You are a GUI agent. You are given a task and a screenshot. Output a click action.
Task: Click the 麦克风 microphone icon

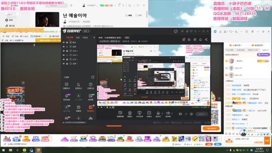(x=158, y=113)
